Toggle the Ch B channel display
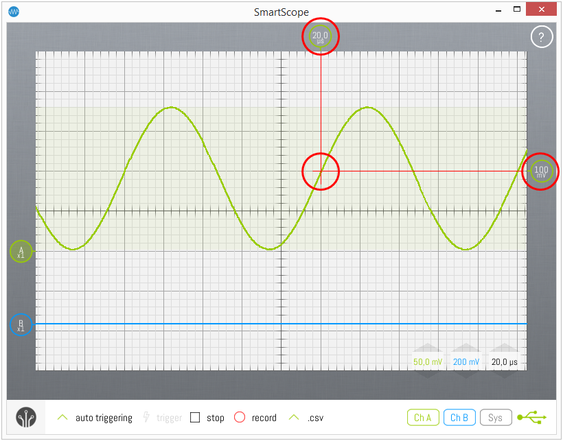 459,418
